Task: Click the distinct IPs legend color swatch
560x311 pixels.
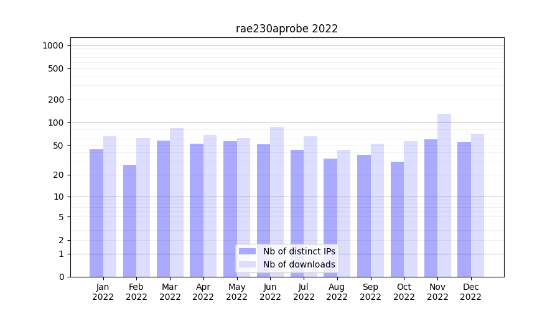Action: click(247, 251)
